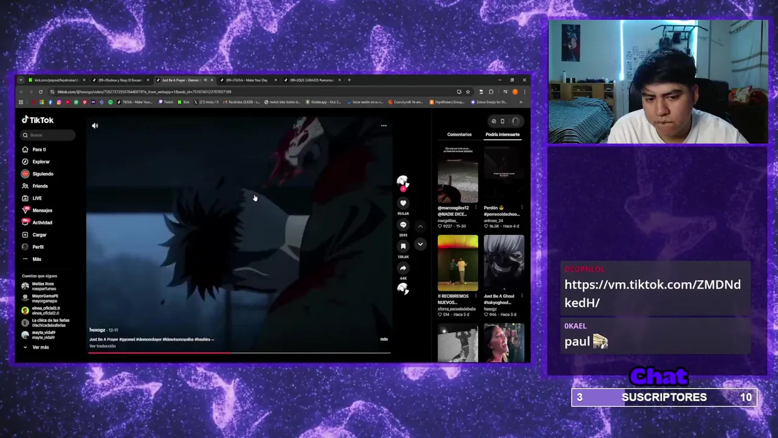Open the Friends section
Image resolution: width=778 pixels, height=438 pixels.
(35, 186)
